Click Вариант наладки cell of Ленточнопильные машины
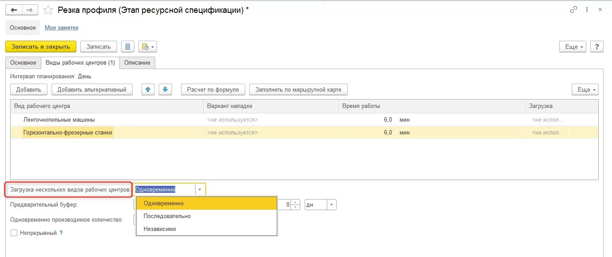 (271, 119)
